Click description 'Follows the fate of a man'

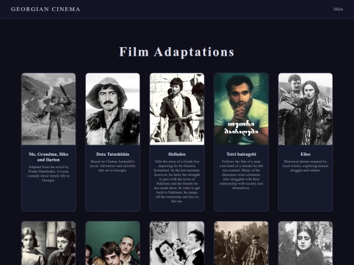pyautogui.click(x=241, y=175)
